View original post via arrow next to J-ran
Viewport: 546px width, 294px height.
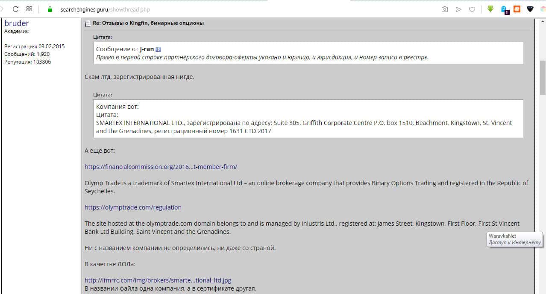(158, 49)
